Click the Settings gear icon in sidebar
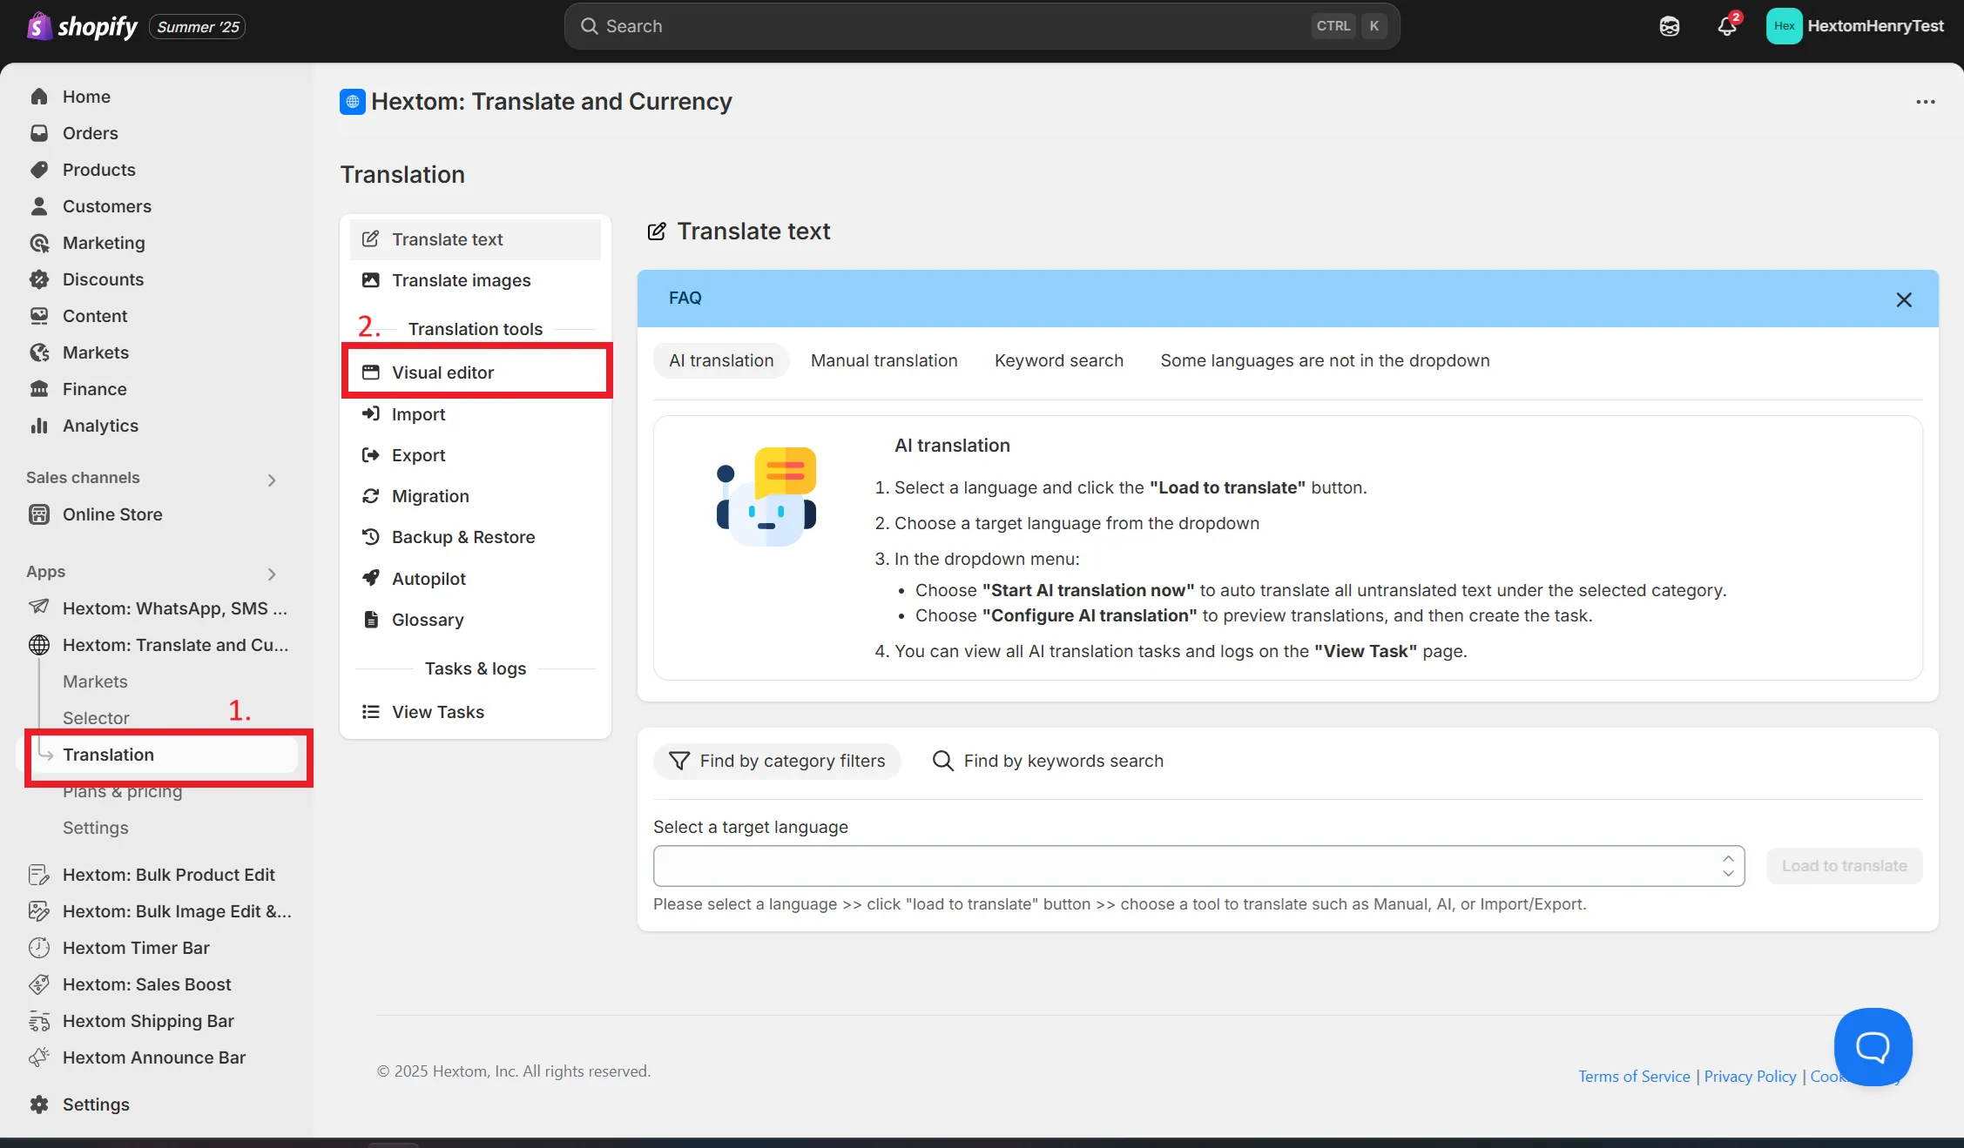The width and height of the screenshot is (1964, 1148). pyautogui.click(x=39, y=1104)
